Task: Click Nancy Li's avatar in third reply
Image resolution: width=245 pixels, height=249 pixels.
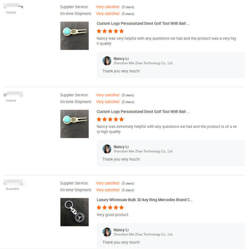Action: click(107, 232)
